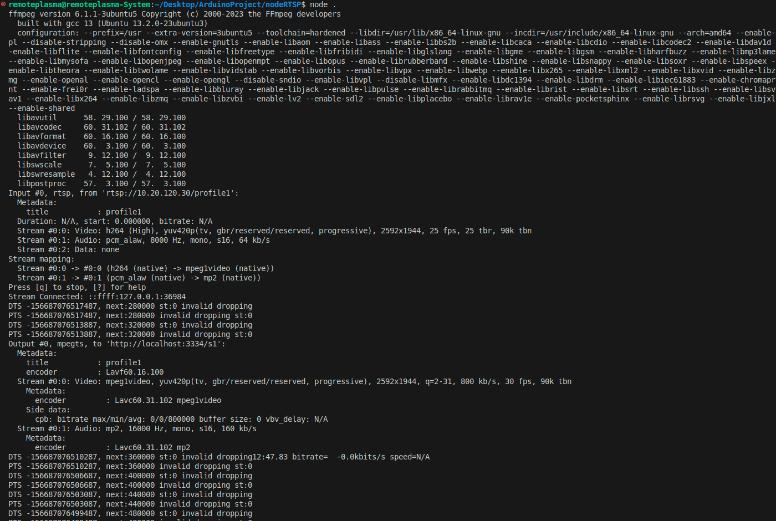The image size is (776, 521).
Task: Click the Audio pcm_alaw 8000 Hz stream line
Action: click(144, 240)
